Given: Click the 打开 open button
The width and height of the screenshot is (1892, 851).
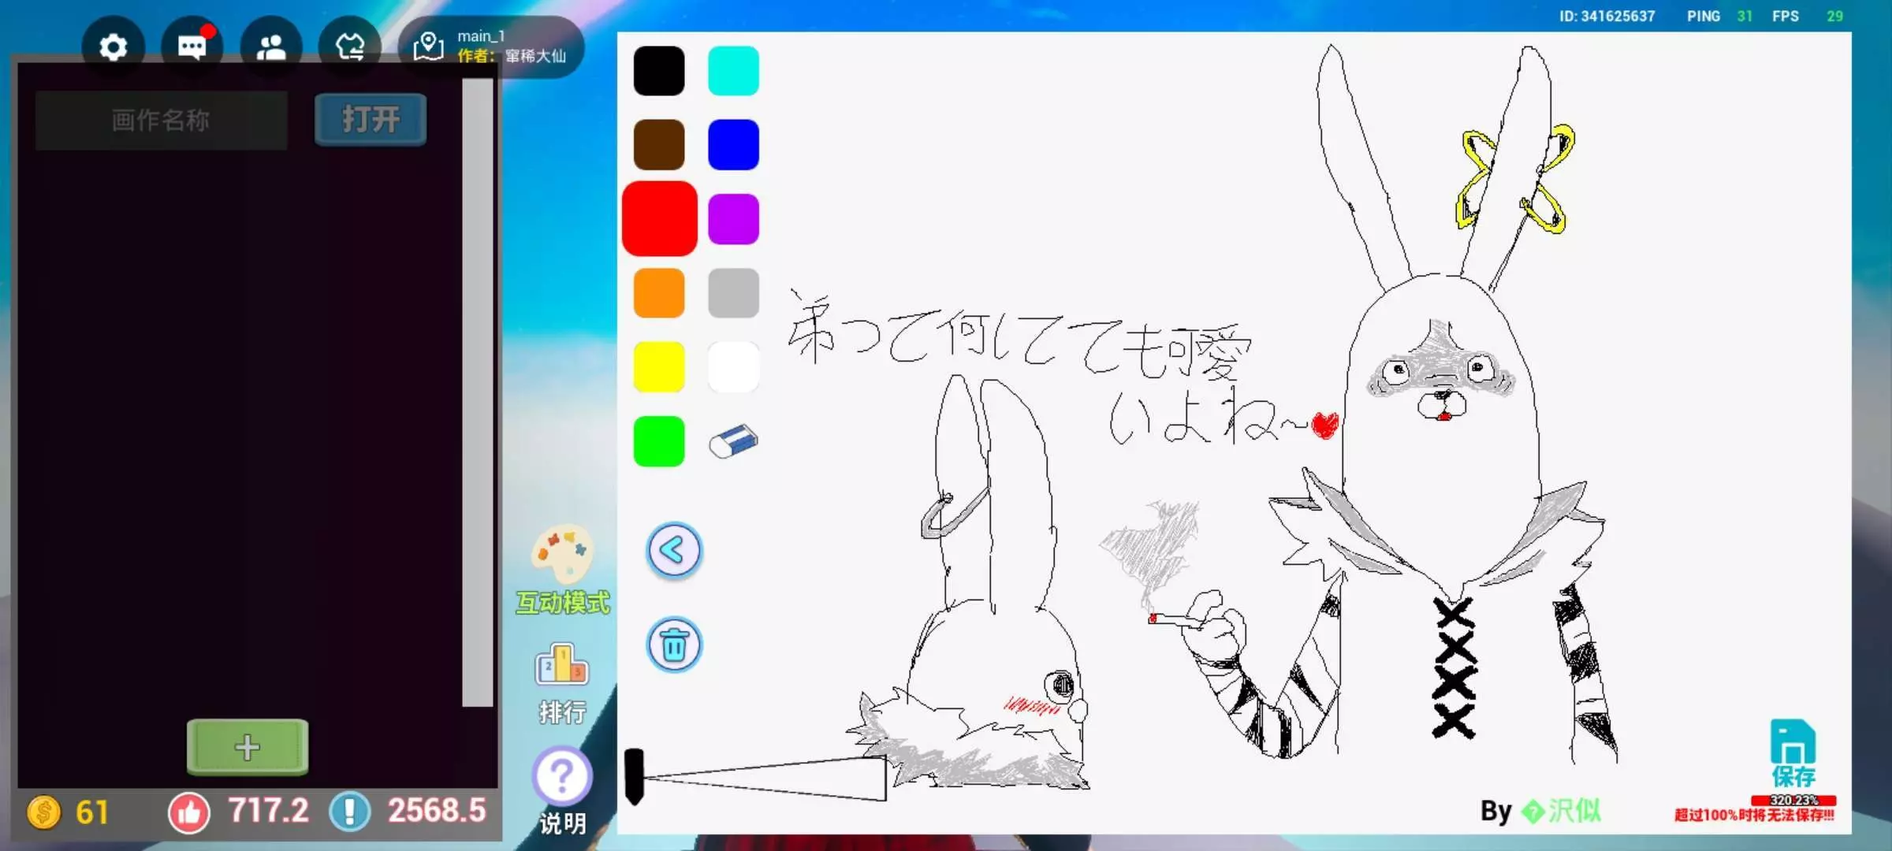Looking at the screenshot, I should click(x=371, y=120).
